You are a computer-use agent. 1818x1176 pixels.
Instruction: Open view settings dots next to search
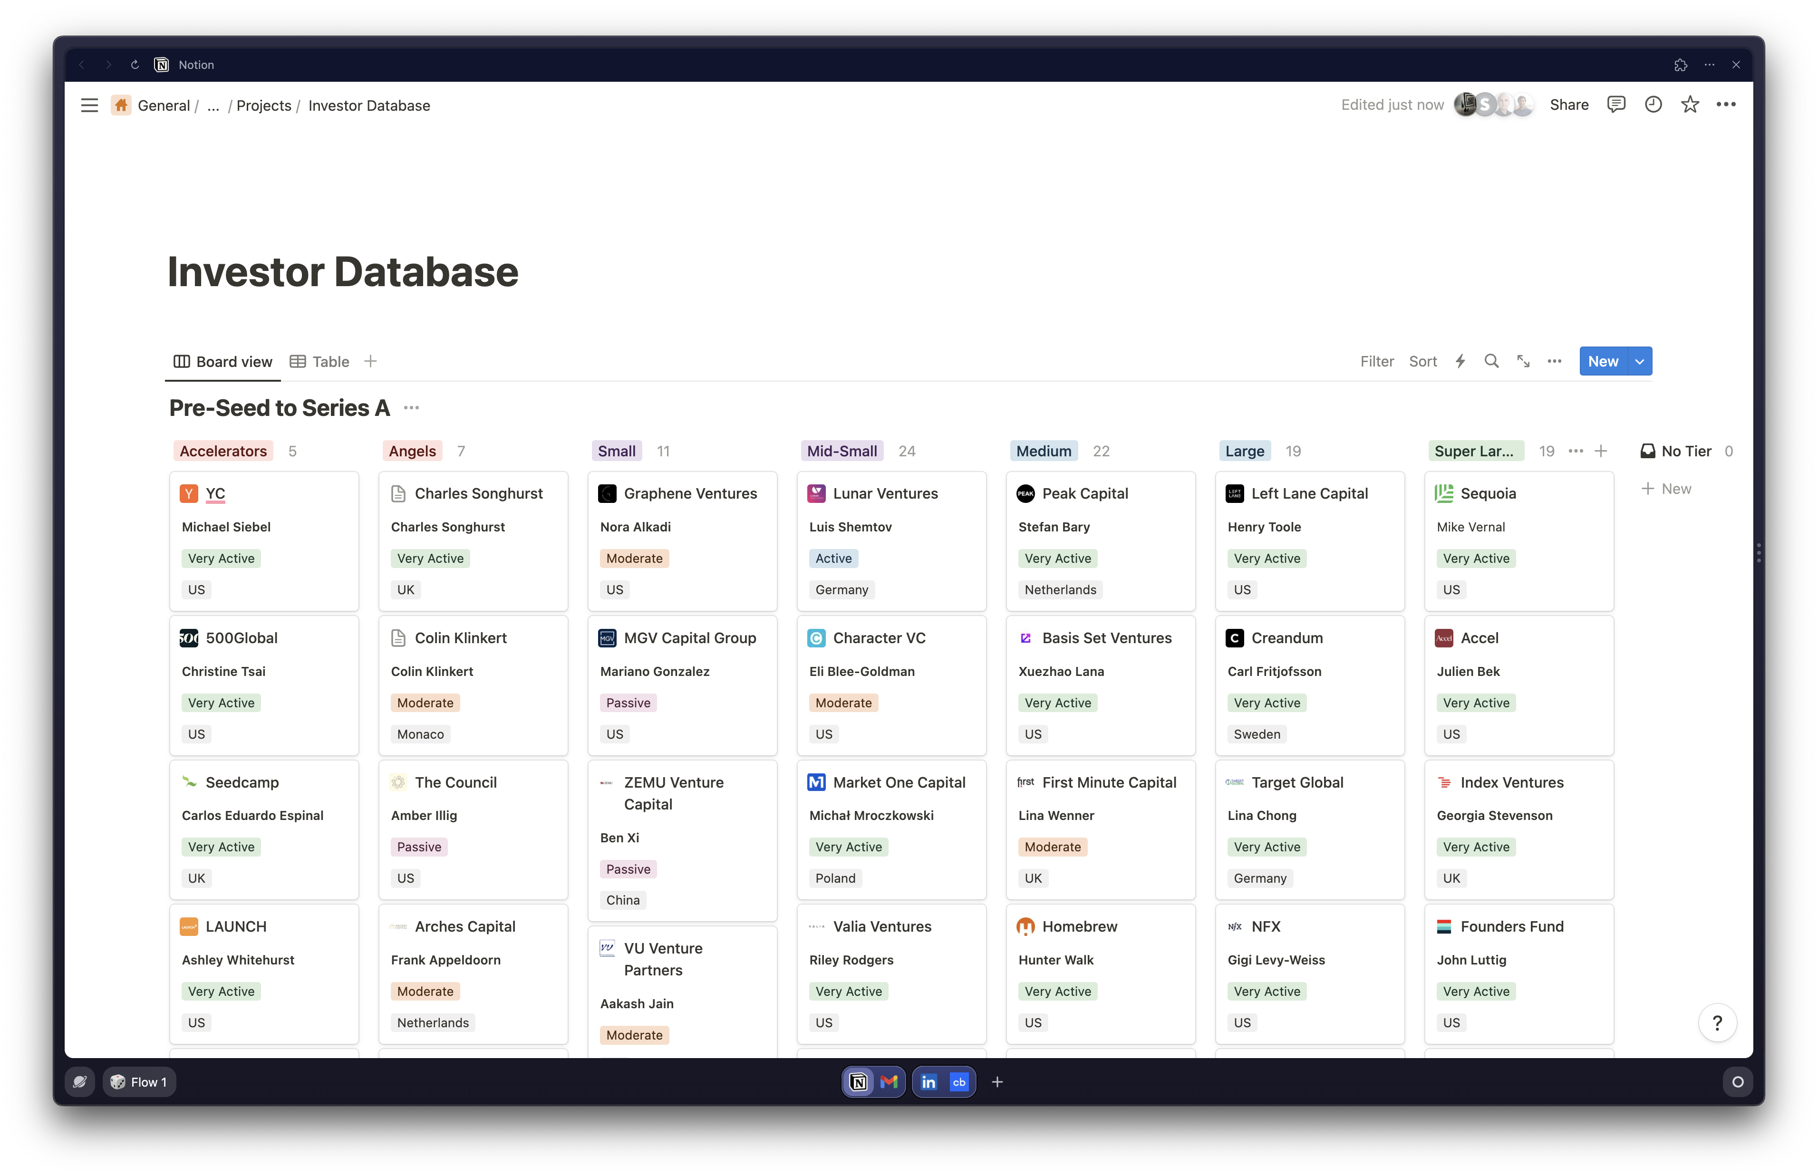(x=1555, y=361)
